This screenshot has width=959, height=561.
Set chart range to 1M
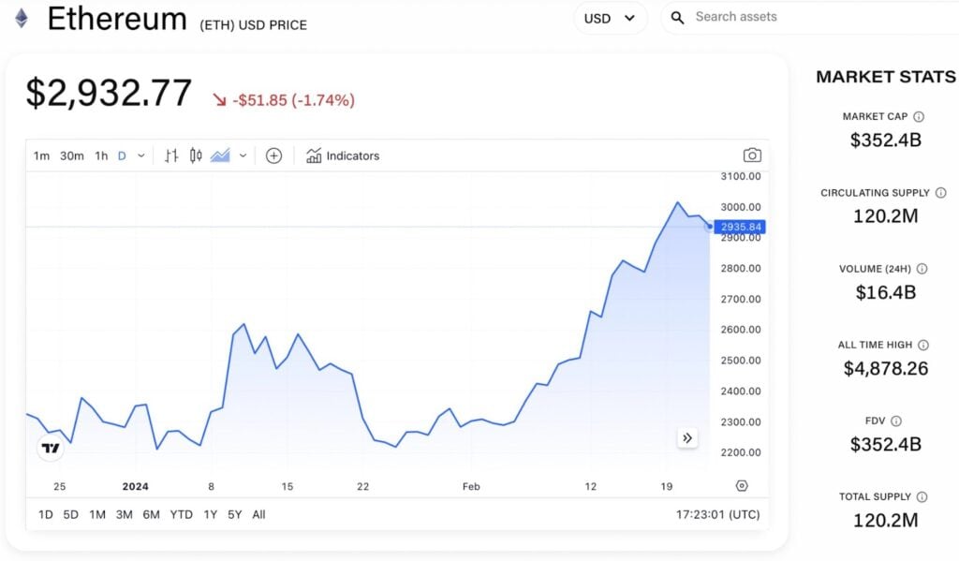click(97, 514)
